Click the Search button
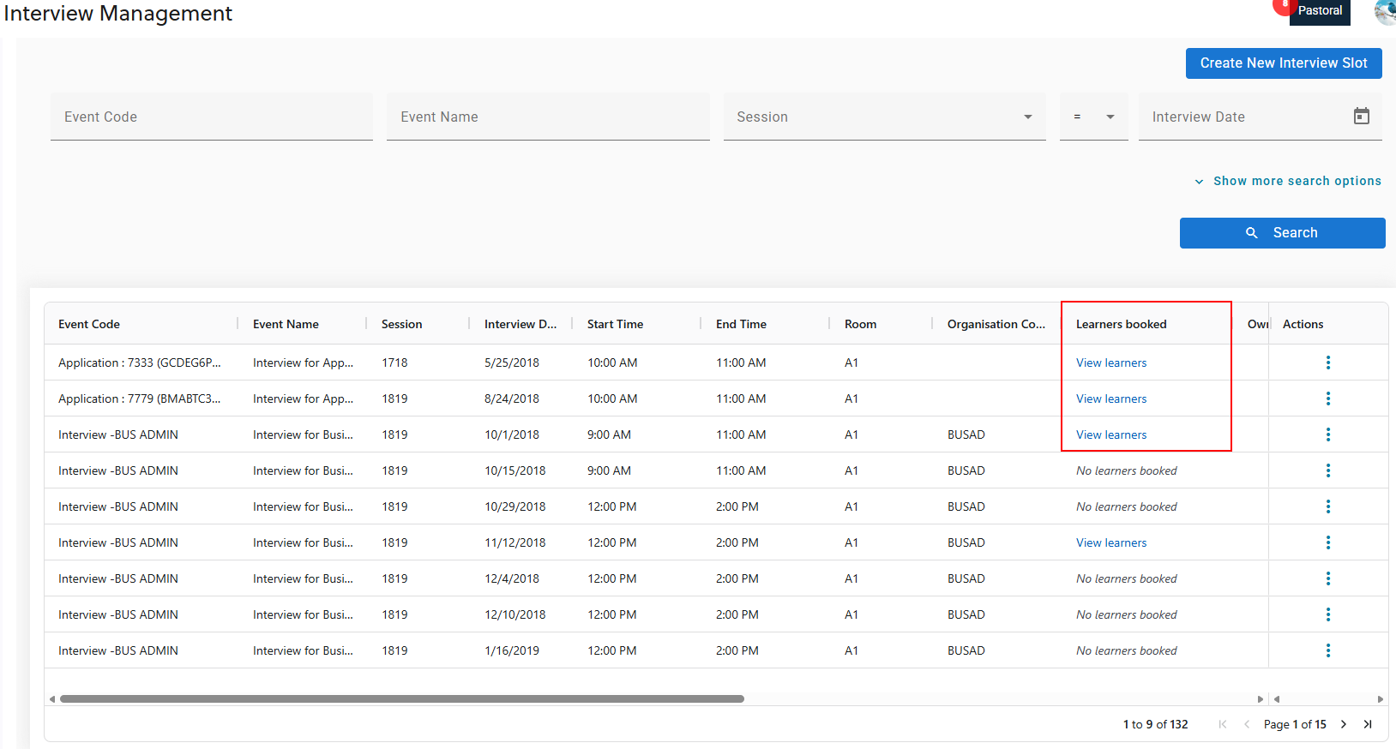Image resolution: width=1396 pixels, height=749 pixels. [1282, 233]
